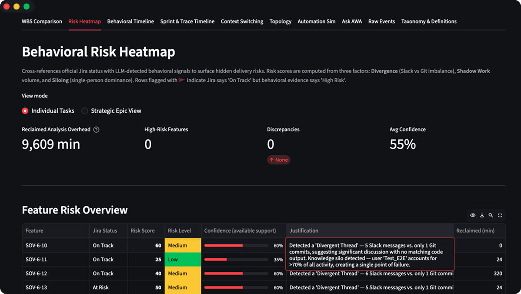This screenshot has width=521, height=294.
Task: View the Raw Events tab
Action: (381, 21)
